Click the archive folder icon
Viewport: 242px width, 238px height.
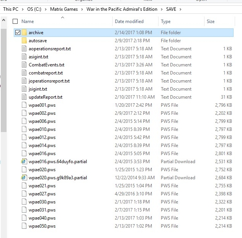tap(24, 33)
